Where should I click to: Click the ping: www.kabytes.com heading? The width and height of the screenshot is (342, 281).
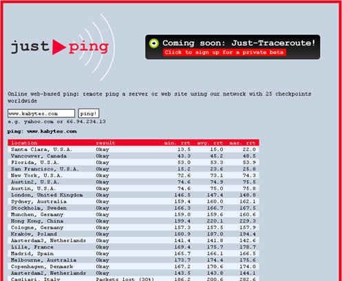point(42,131)
